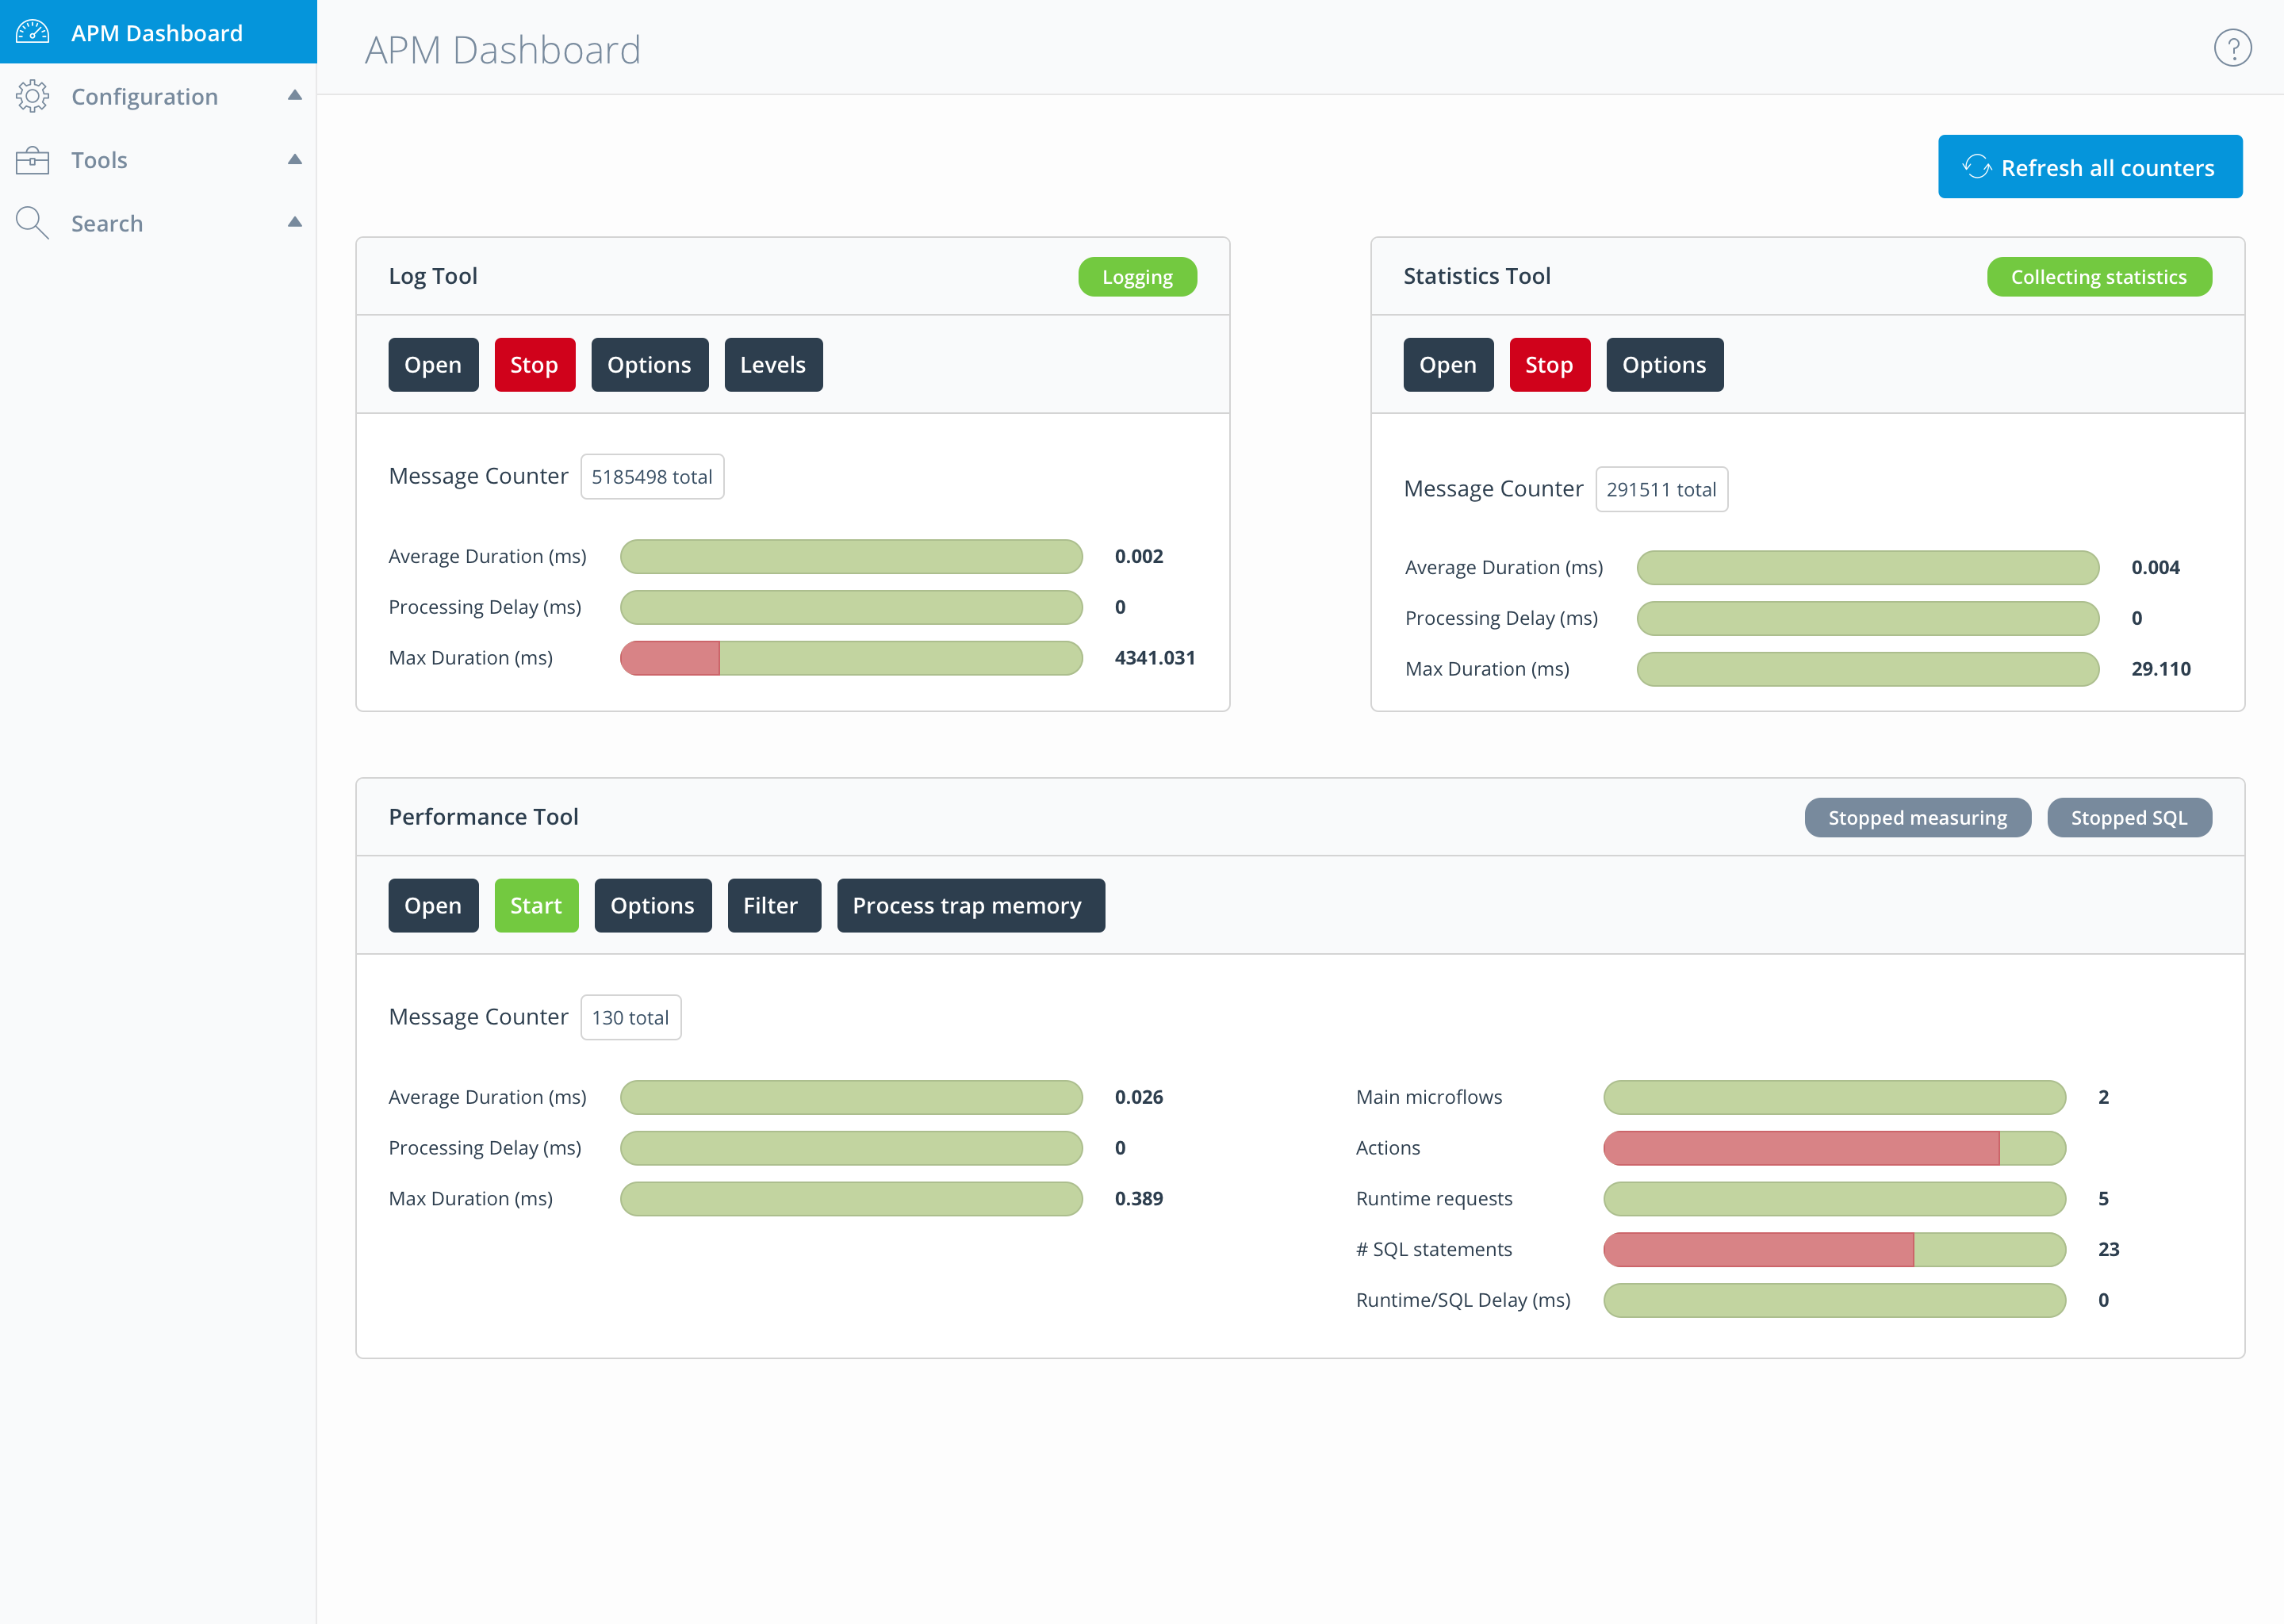Open Statistics Tool Options
This screenshot has height=1624, width=2284.
click(x=1665, y=365)
